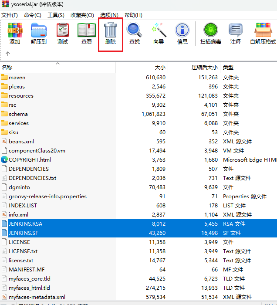Image resolution: width=277 pixels, height=305 pixels.
Task: Select the componentClass20.vm file
Action: point(37,151)
